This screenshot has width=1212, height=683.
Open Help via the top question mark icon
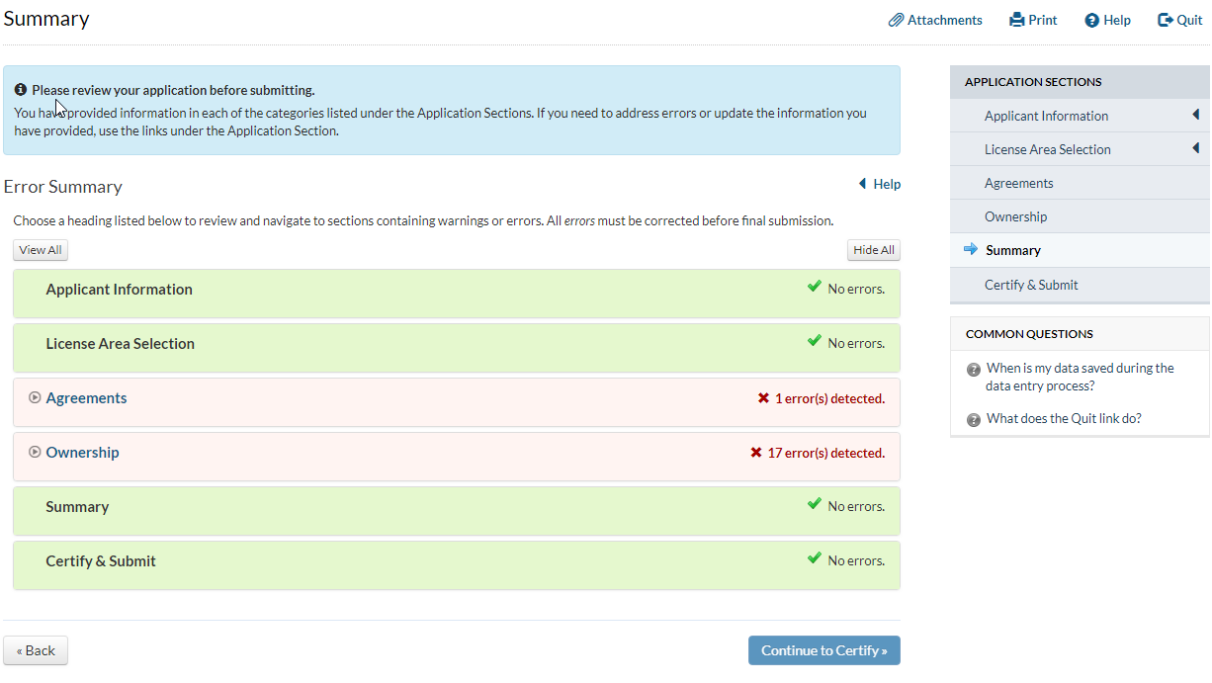point(1091,20)
